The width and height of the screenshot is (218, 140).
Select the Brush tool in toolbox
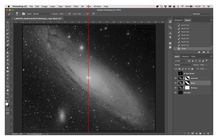point(7,49)
